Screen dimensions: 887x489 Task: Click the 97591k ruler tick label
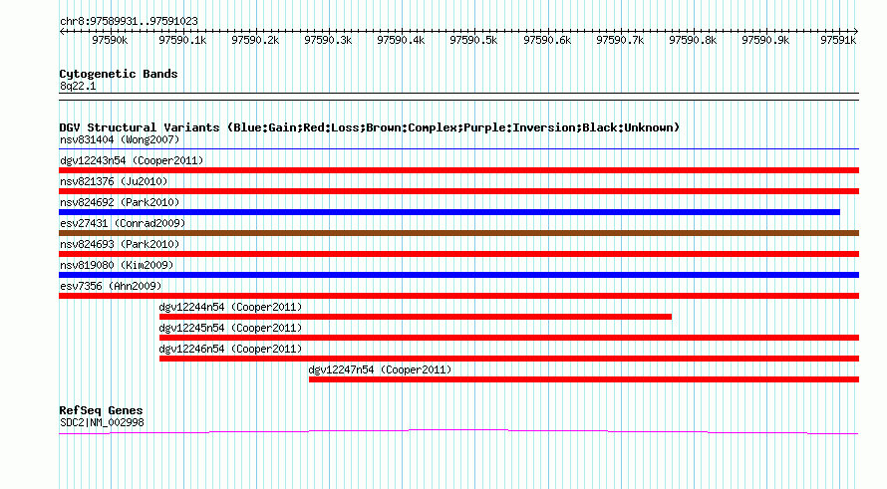click(838, 40)
